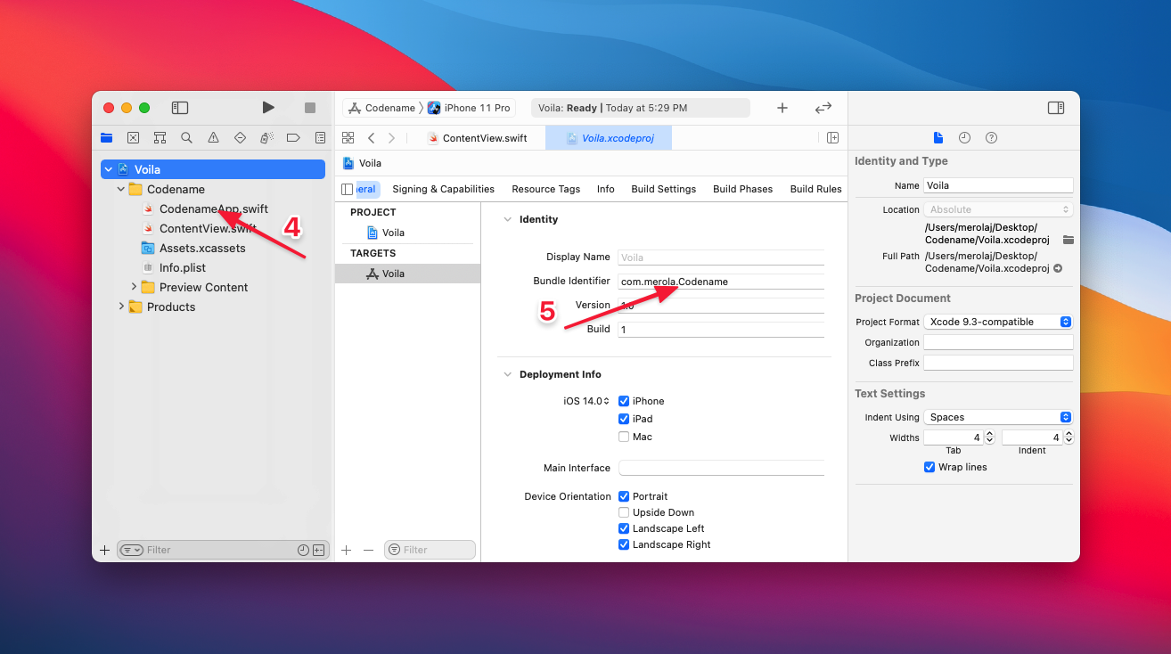1171x654 pixels.
Task: Open the iOS 14.0 deployment target dropdown
Action: click(586, 401)
